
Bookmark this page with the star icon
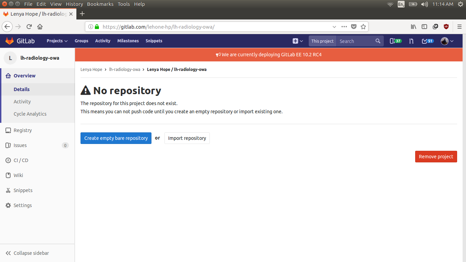(363, 27)
